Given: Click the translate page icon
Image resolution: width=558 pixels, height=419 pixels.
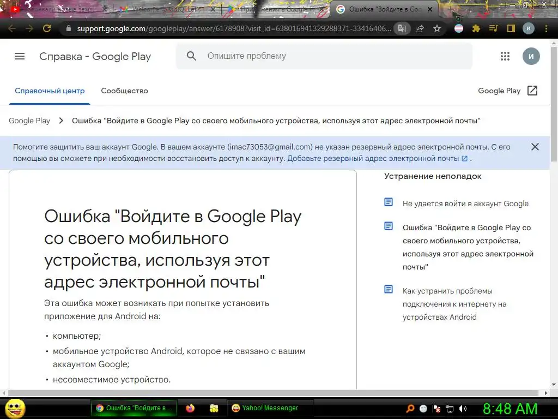Looking at the screenshot, I should tap(402, 28).
